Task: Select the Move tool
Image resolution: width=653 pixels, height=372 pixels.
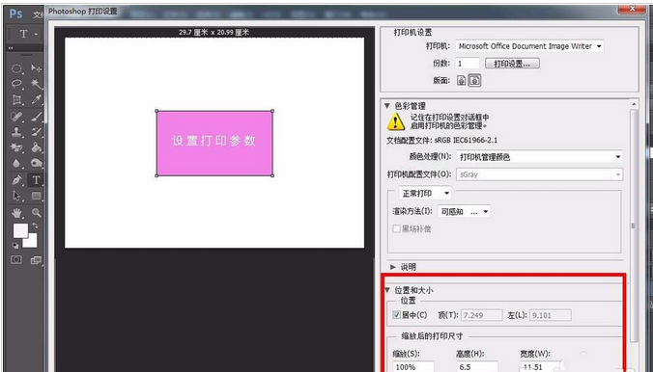Action: pyautogui.click(x=37, y=68)
